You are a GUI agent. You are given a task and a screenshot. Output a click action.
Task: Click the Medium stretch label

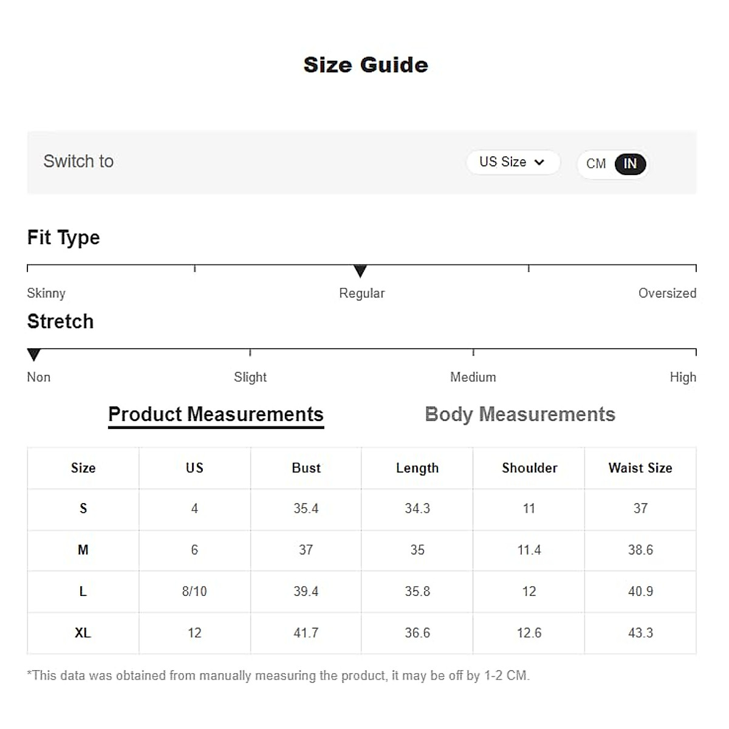(473, 377)
